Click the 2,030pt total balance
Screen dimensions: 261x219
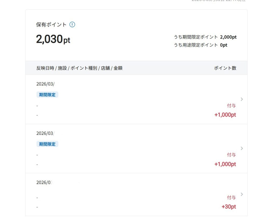click(53, 39)
